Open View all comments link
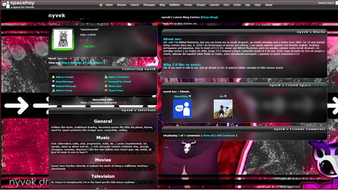Screen dimensions: 338x190 click(x=208, y=135)
